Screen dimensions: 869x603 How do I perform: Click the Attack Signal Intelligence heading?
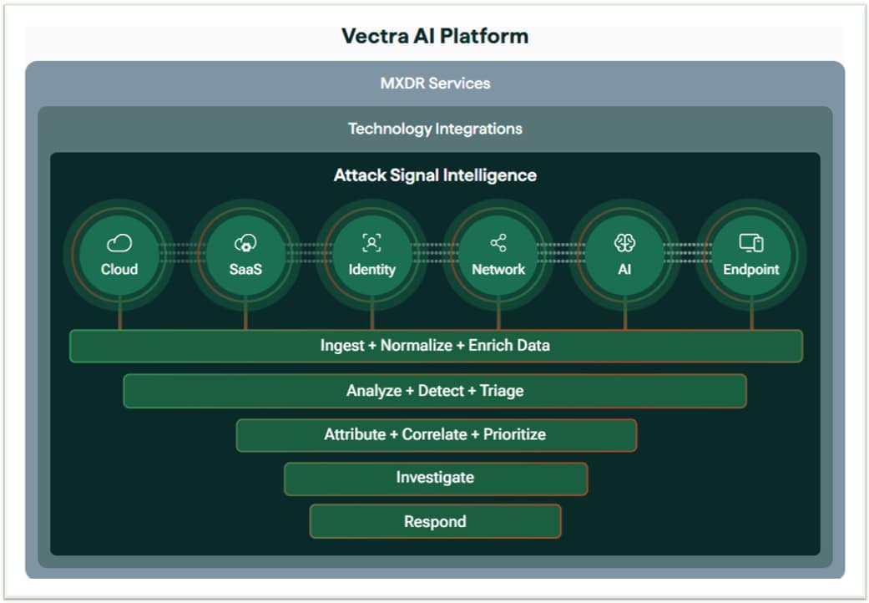click(435, 175)
